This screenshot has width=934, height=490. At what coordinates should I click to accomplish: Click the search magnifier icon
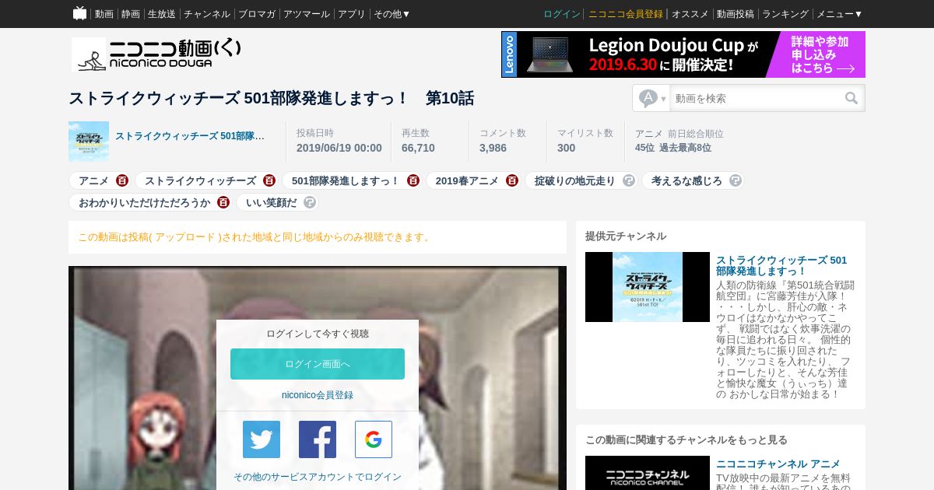pos(851,98)
